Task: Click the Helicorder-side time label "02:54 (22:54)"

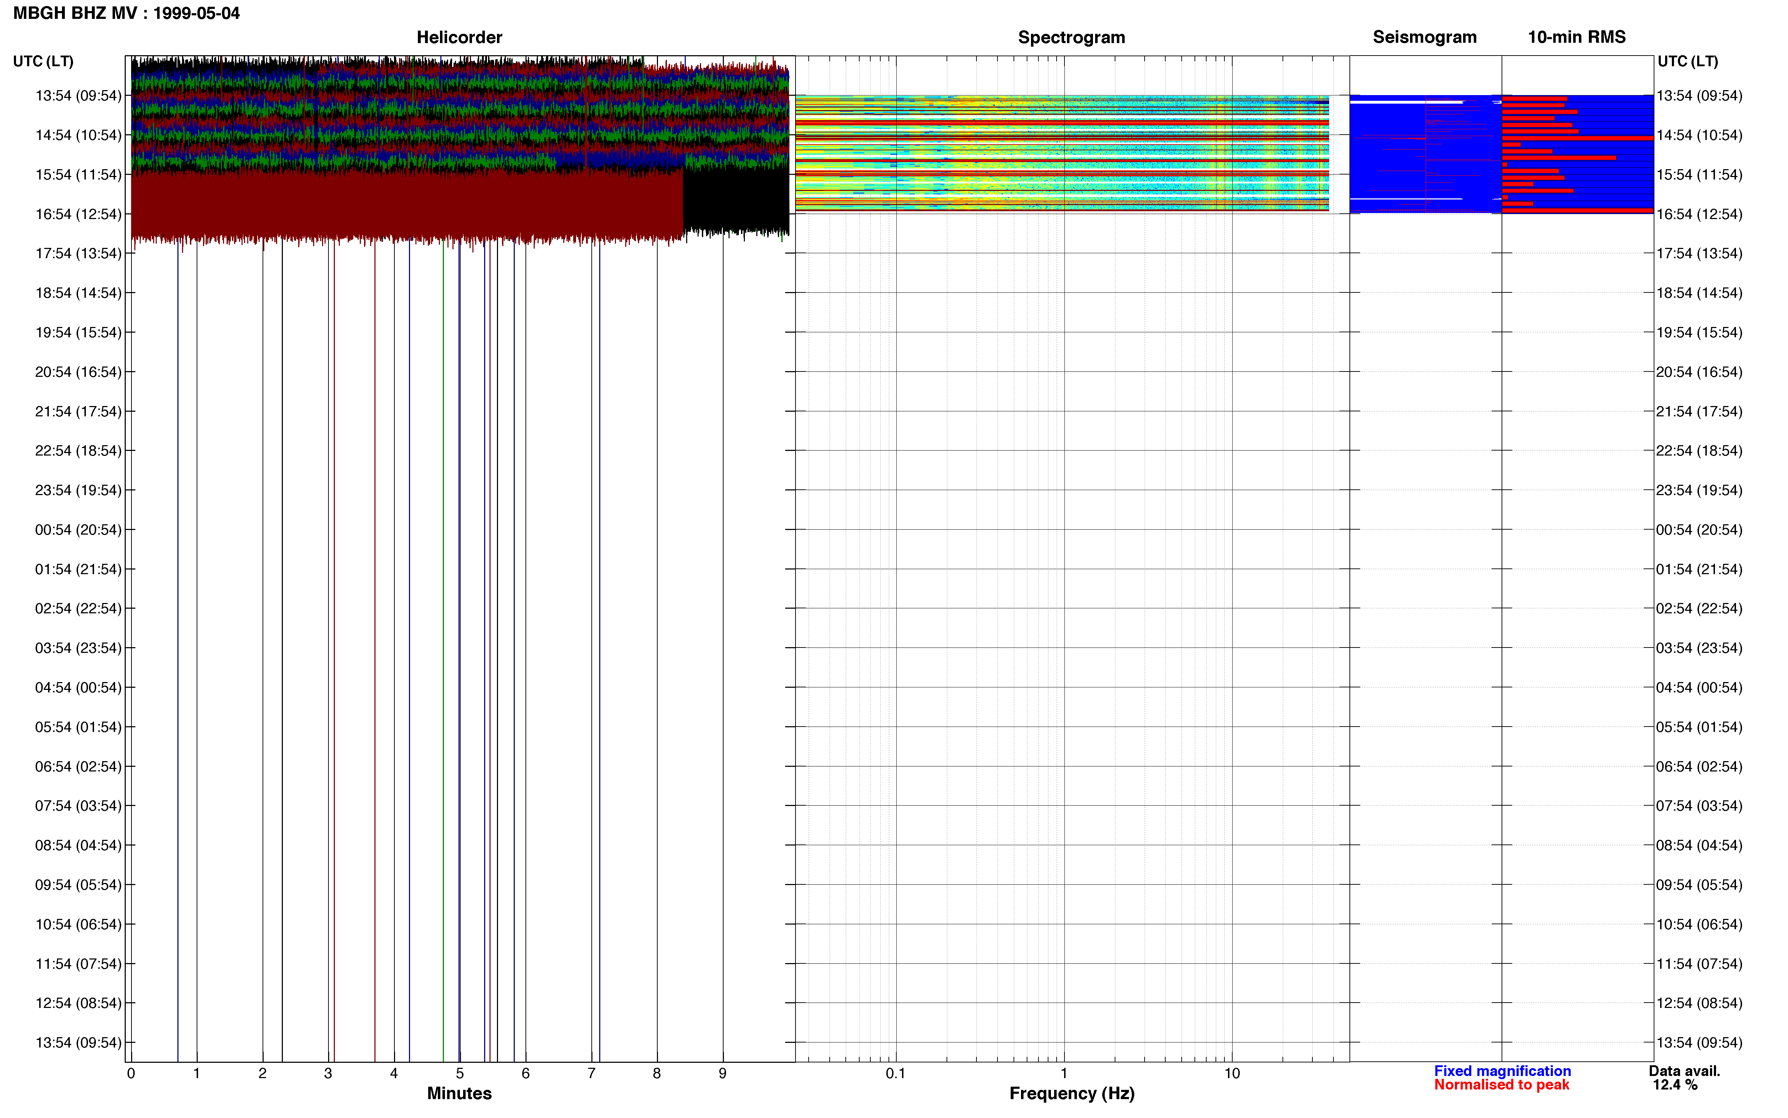Action: pyautogui.click(x=78, y=609)
